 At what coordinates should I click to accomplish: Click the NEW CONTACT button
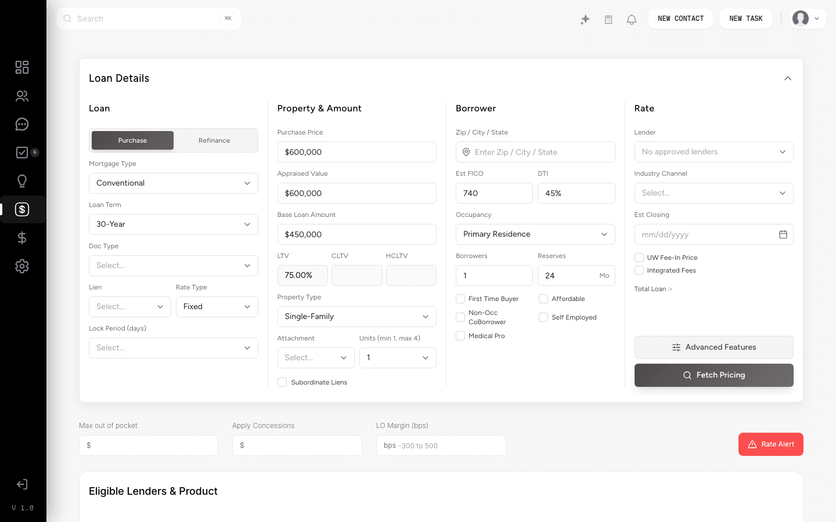tap(680, 19)
